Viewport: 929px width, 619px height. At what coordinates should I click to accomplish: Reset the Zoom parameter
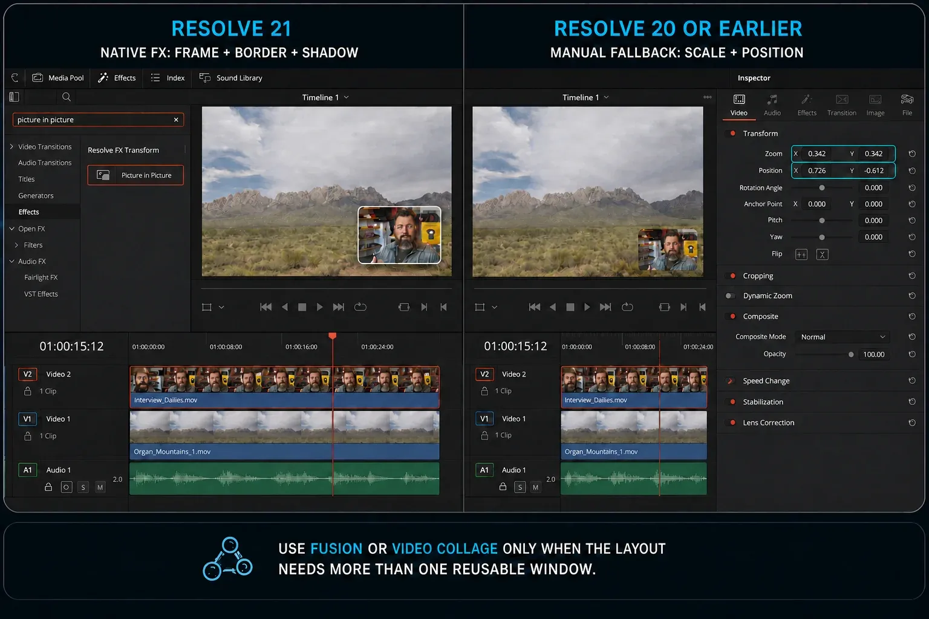[x=912, y=154]
